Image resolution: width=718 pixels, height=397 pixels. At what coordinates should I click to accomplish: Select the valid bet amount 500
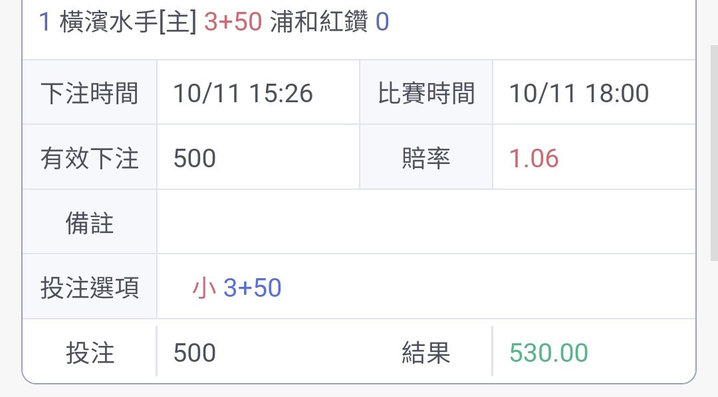(195, 158)
